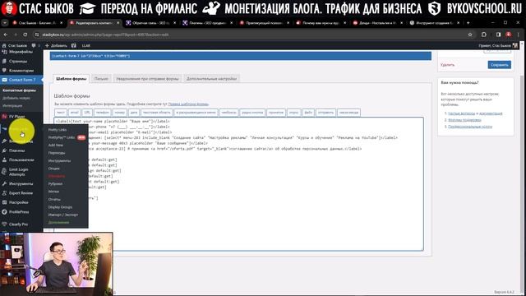Insert an email tag into the form
The image size is (526, 296).
coord(74,113)
